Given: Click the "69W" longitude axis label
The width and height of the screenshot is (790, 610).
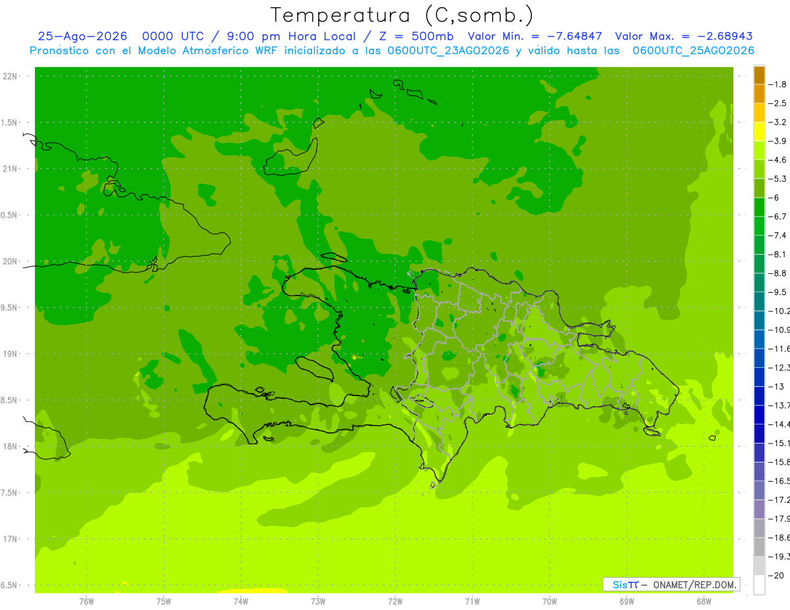Looking at the screenshot, I should [626, 601].
